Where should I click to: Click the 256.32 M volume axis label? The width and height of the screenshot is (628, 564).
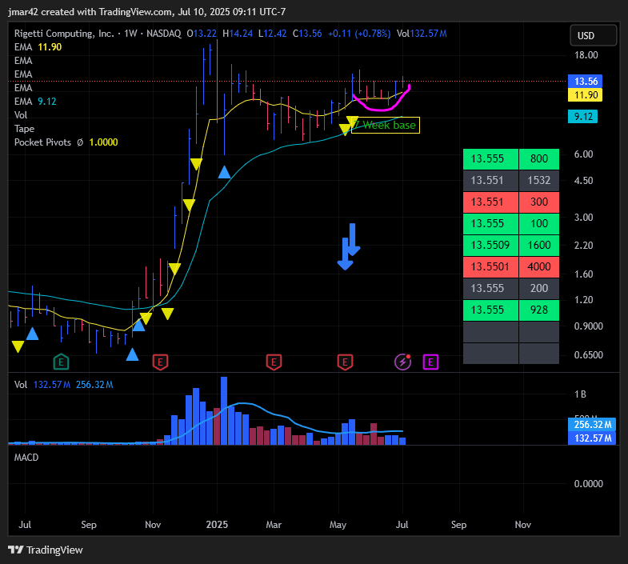[592, 424]
